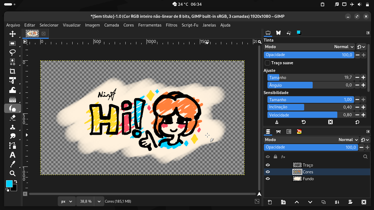Image resolution: width=374 pixels, height=210 pixels.
Task: Raise the selected layer one step
Action: (297, 202)
